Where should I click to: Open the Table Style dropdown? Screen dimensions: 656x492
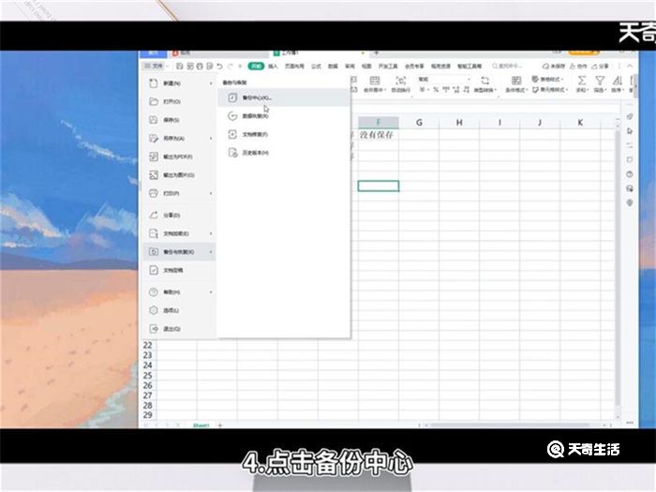coord(547,79)
